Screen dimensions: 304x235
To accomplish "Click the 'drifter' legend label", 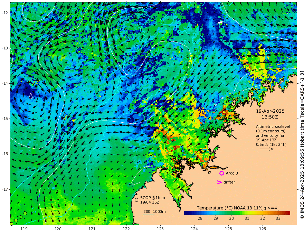I will [x=229, y=182].
